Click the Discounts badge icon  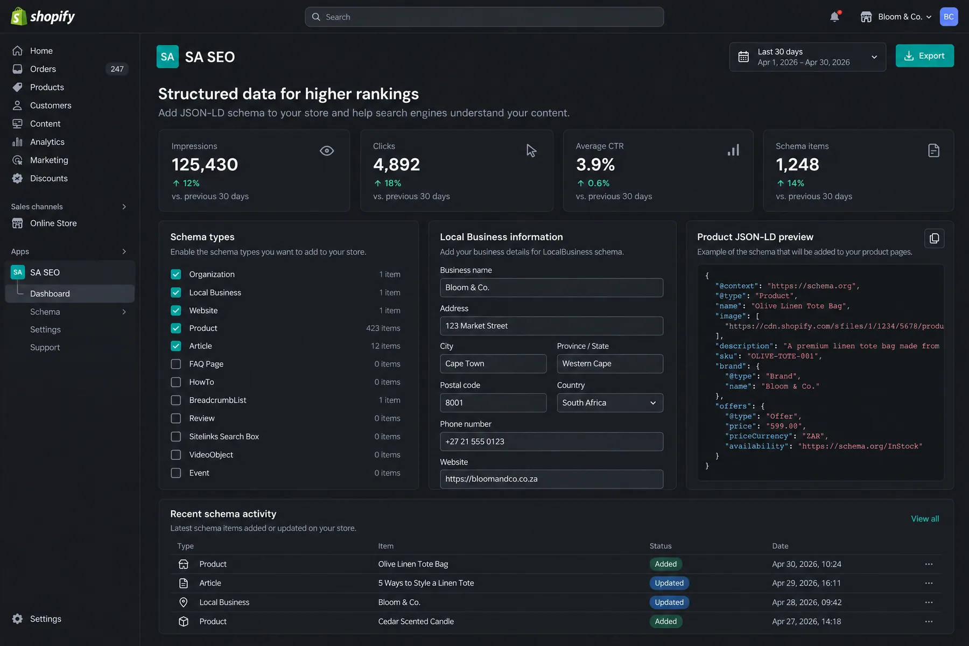[18, 178]
